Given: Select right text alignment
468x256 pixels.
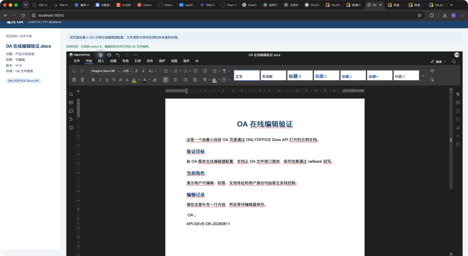Looking at the screenshot, I should [185, 80].
